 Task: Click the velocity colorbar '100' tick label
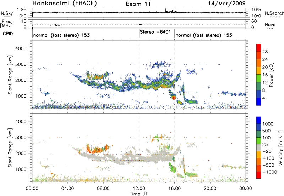267,138
